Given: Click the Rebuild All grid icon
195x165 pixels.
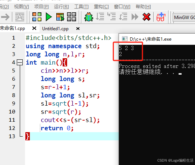Looking at the screenshot, I should (72, 17).
